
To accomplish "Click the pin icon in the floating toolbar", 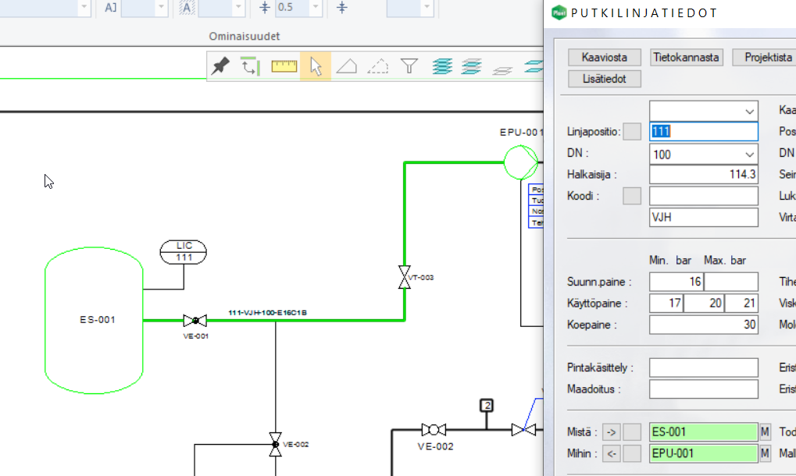I will point(221,66).
